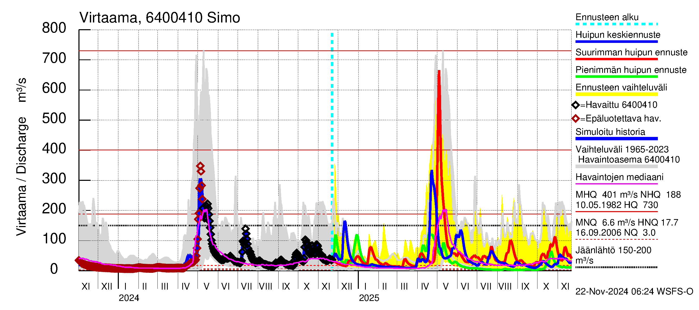Viewport: 699px width, 310px height.
Task: Click the y-axis value 100
Action: point(54,239)
